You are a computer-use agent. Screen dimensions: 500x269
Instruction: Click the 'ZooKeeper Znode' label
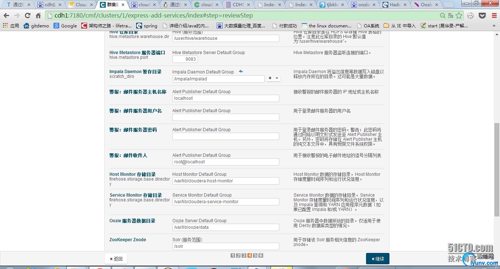click(x=128, y=240)
